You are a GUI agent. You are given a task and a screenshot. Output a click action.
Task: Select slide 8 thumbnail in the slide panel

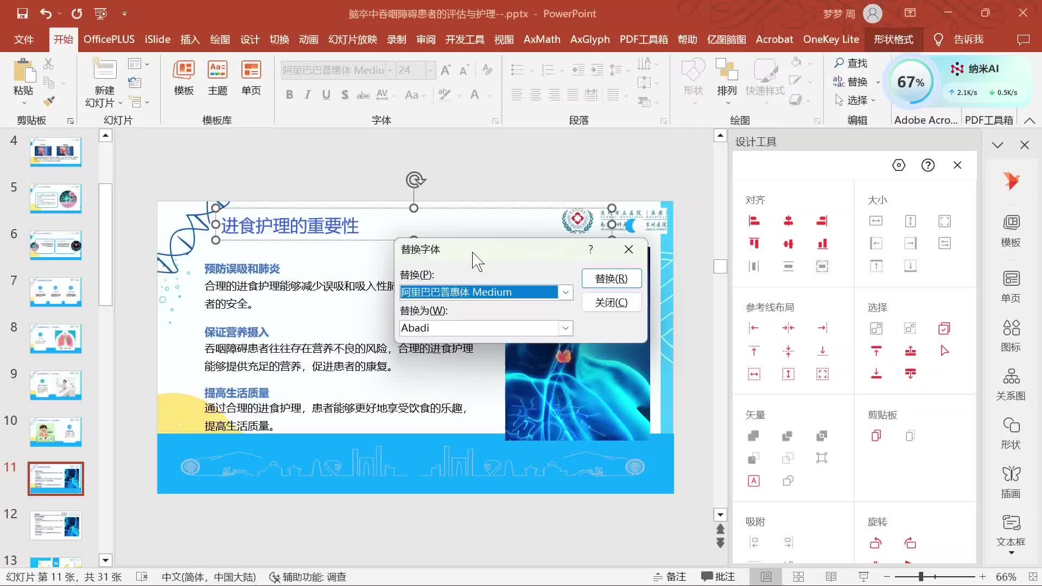pos(55,338)
